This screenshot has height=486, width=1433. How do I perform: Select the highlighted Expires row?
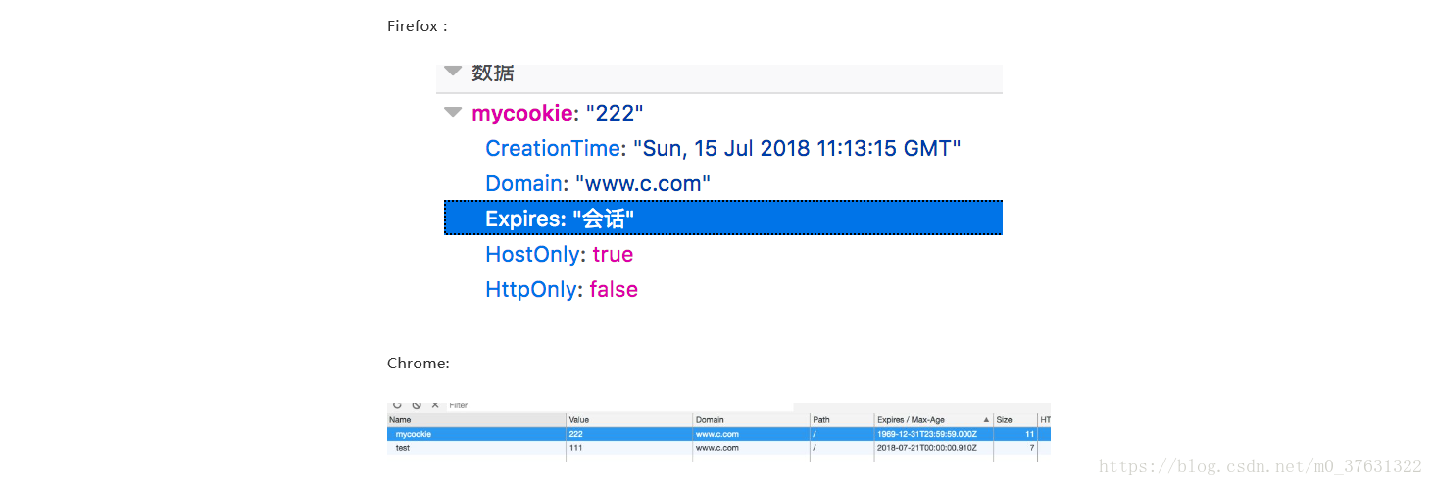coord(722,218)
